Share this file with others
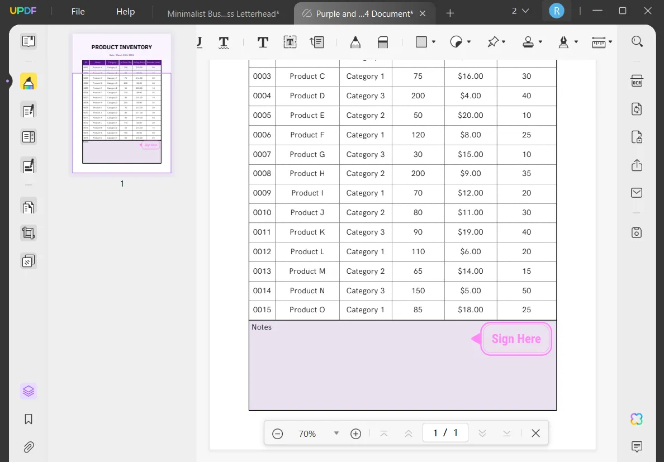Screen dimensions: 664x462 [637, 165]
